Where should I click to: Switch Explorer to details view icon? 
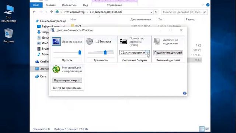click(x=202, y=129)
